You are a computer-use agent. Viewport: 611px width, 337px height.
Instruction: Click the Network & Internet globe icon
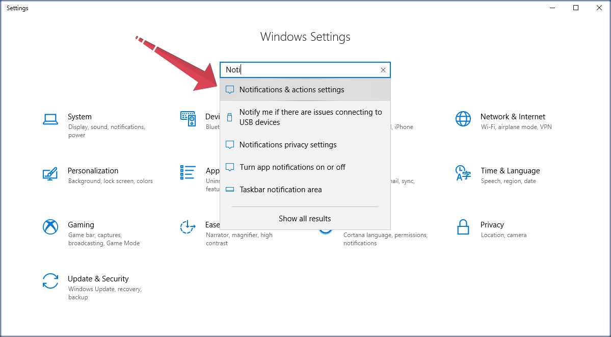[x=463, y=118]
